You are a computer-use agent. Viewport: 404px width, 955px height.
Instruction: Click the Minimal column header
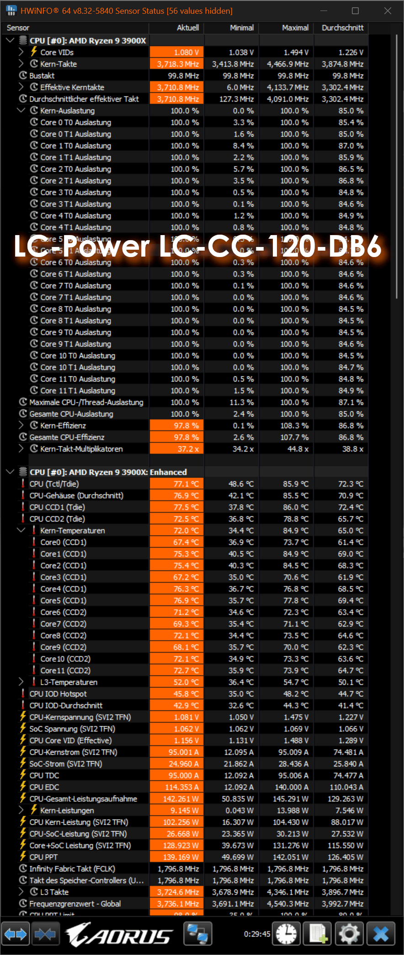[232, 28]
